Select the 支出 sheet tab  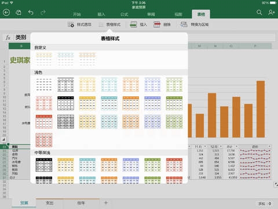click(49, 203)
